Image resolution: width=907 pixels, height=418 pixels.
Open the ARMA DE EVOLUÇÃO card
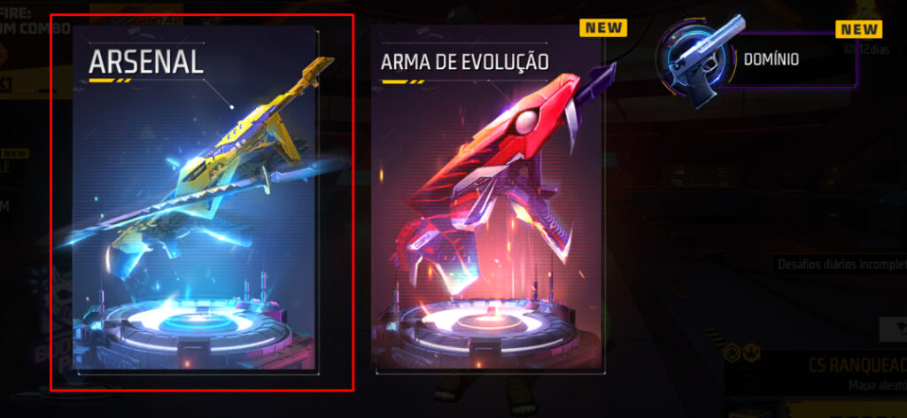pos(487,197)
